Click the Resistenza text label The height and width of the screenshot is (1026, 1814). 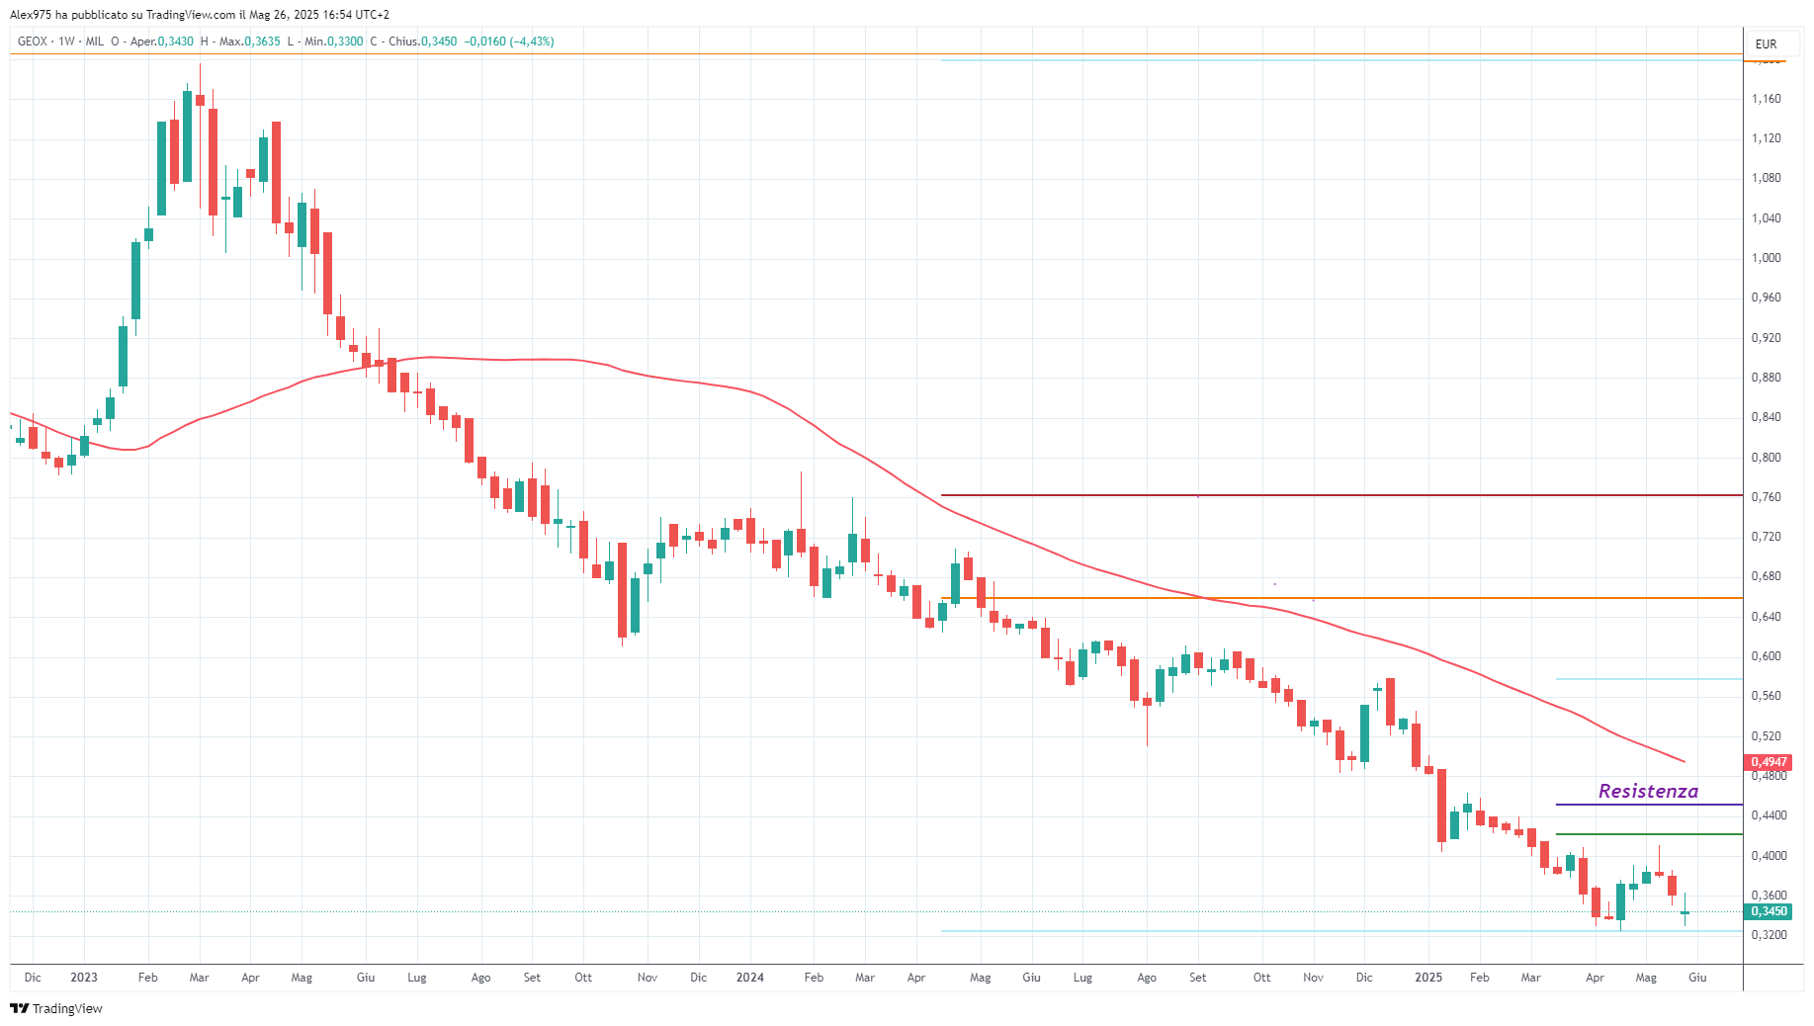point(1648,791)
